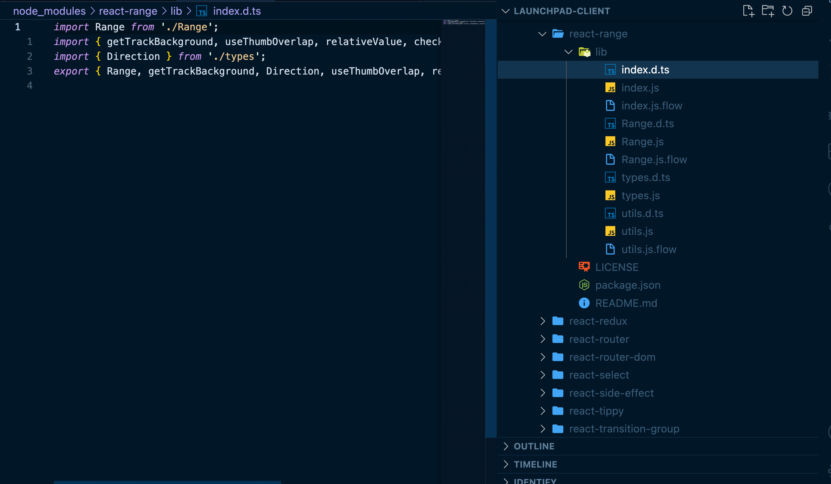Open the Range.d.ts TypeScript file

(647, 124)
